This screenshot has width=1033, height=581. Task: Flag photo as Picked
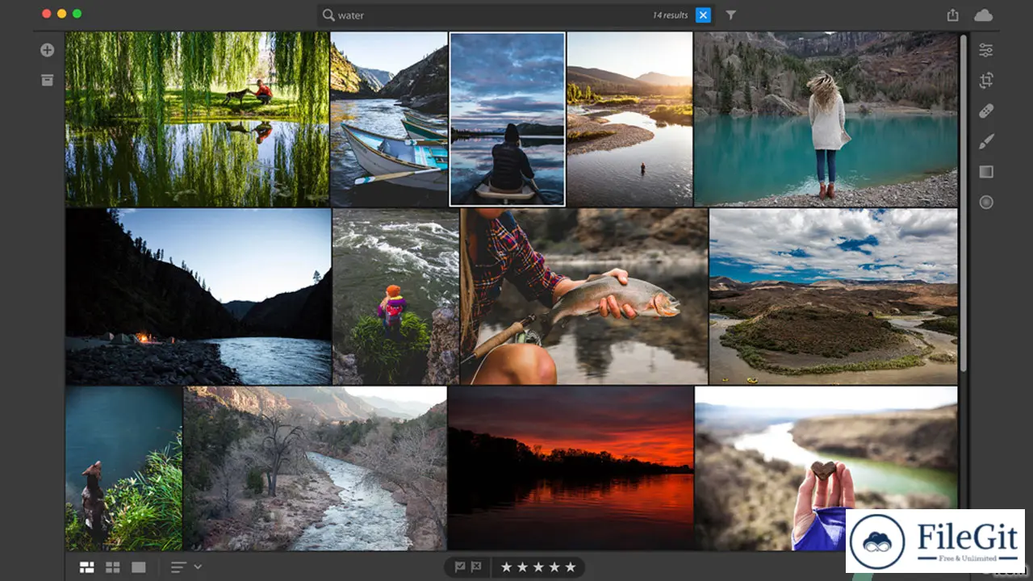click(x=460, y=567)
